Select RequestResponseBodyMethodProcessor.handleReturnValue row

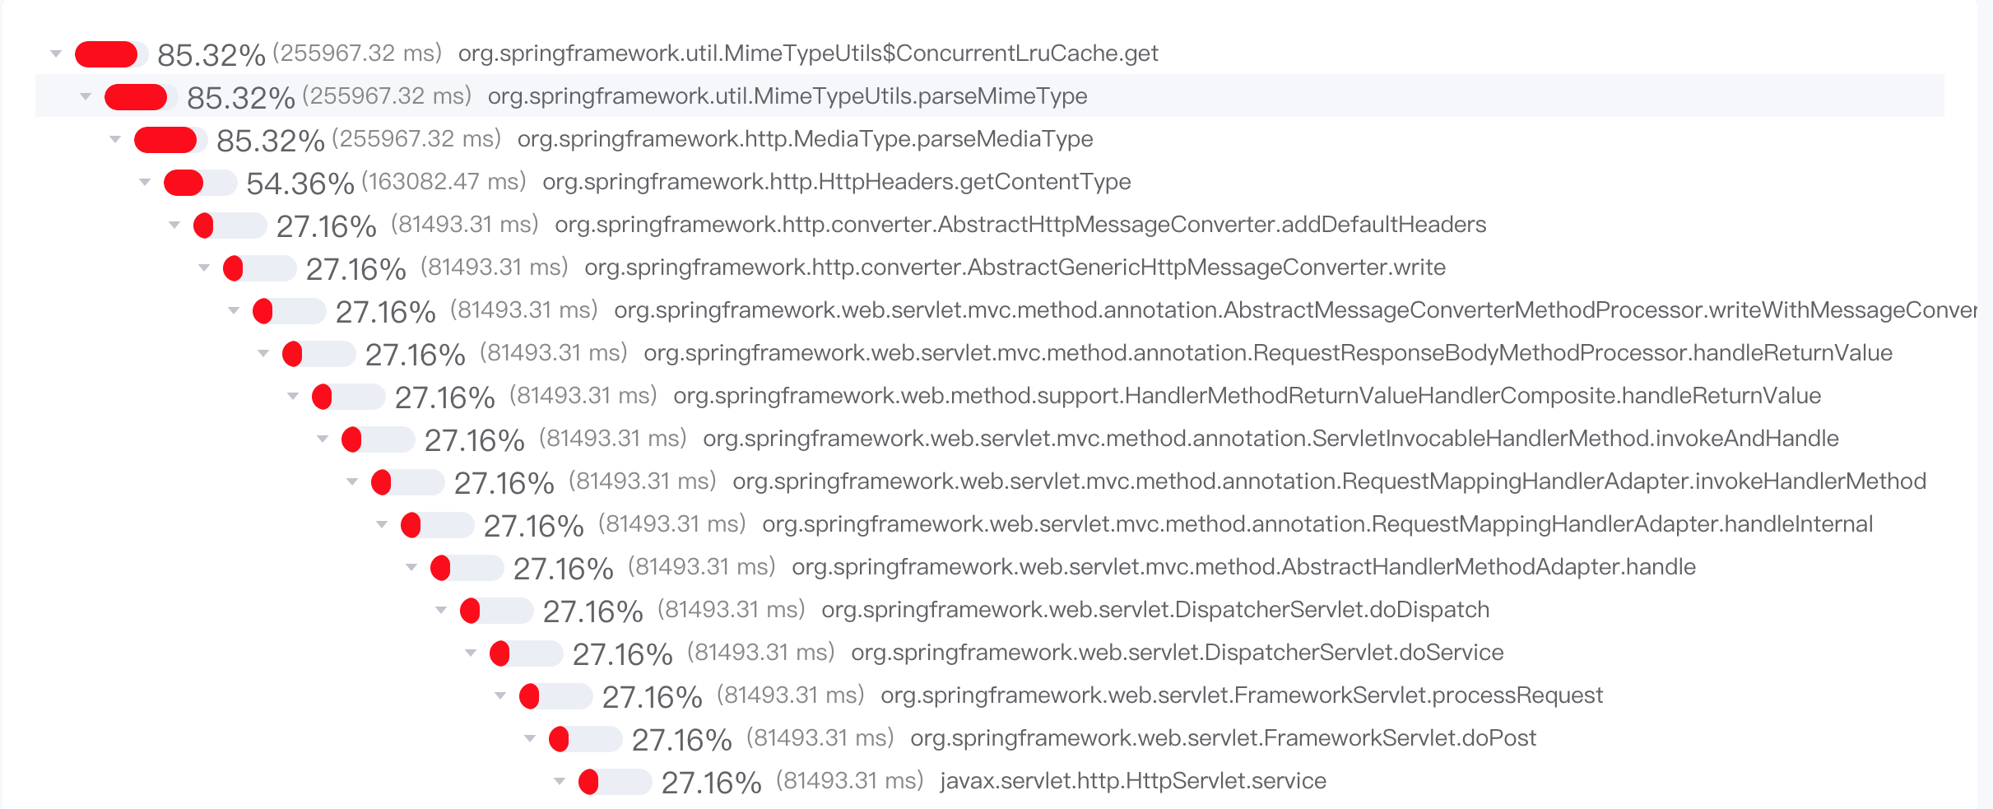tap(1267, 353)
